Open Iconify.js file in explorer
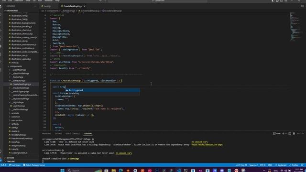Image resolution: width=306 pixels, height=172 pixels. tap(15, 142)
